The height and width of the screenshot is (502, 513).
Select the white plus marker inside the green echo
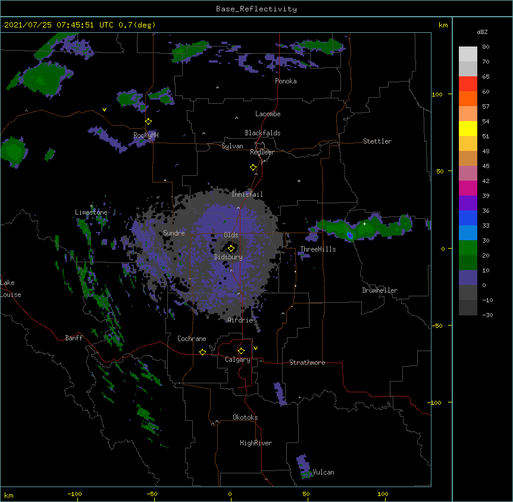click(x=364, y=224)
